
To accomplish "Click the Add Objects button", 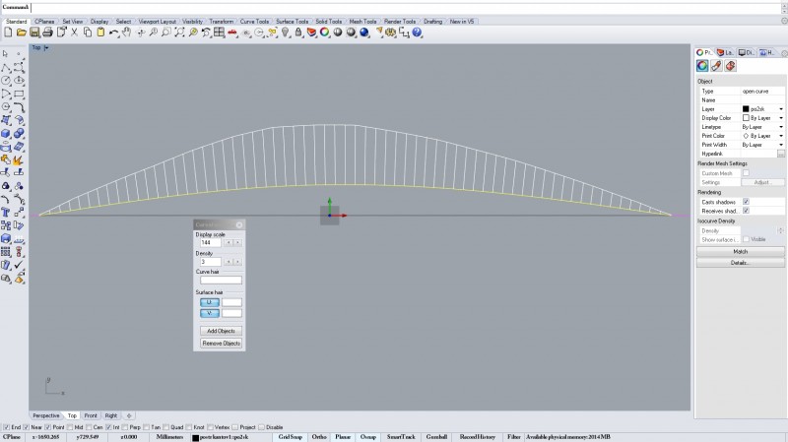I will (x=220, y=331).
